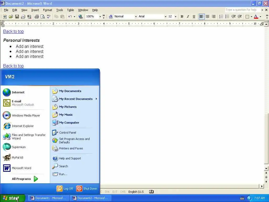Open E-mail Microsoft Outlook
Screen dimensions: 269x202
coord(19,103)
